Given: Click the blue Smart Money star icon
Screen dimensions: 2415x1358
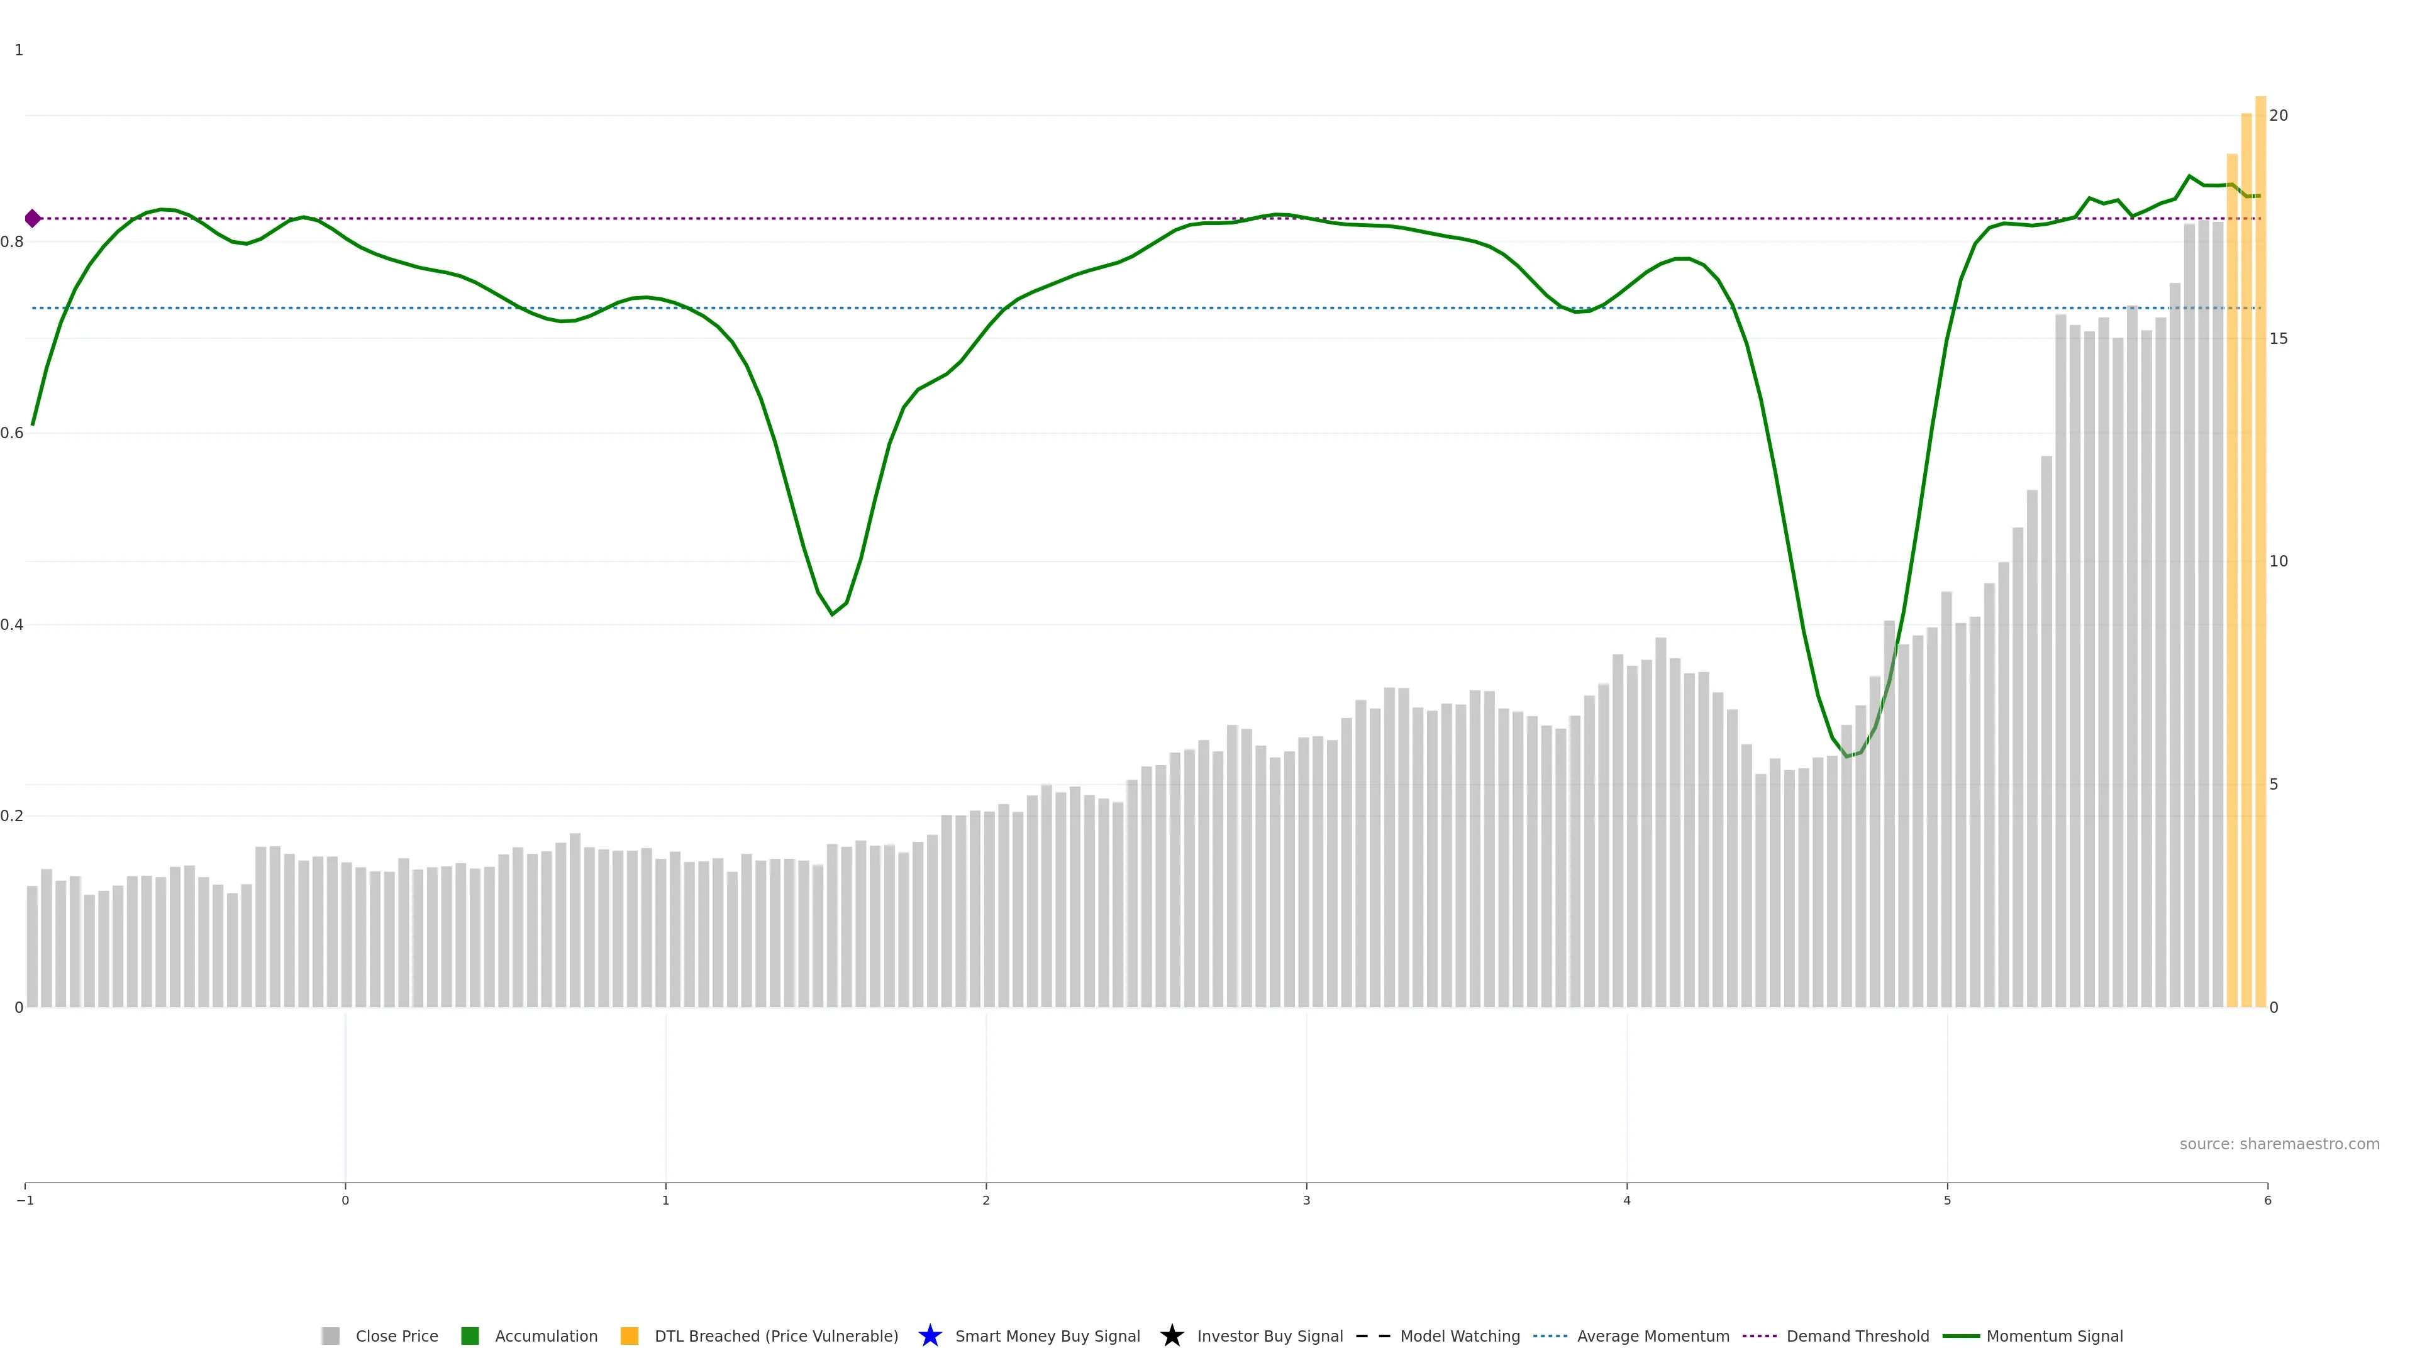Looking at the screenshot, I should click(930, 1335).
